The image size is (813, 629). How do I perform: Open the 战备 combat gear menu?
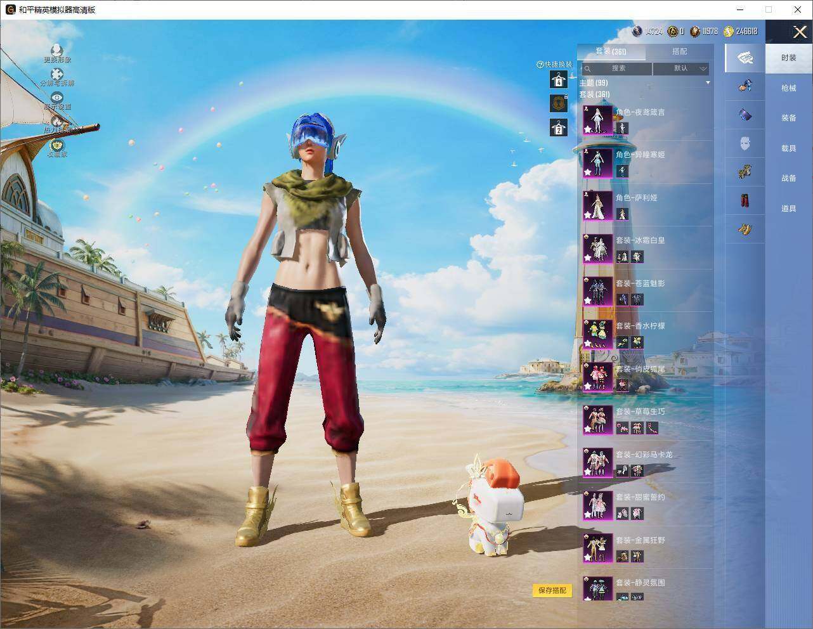788,178
